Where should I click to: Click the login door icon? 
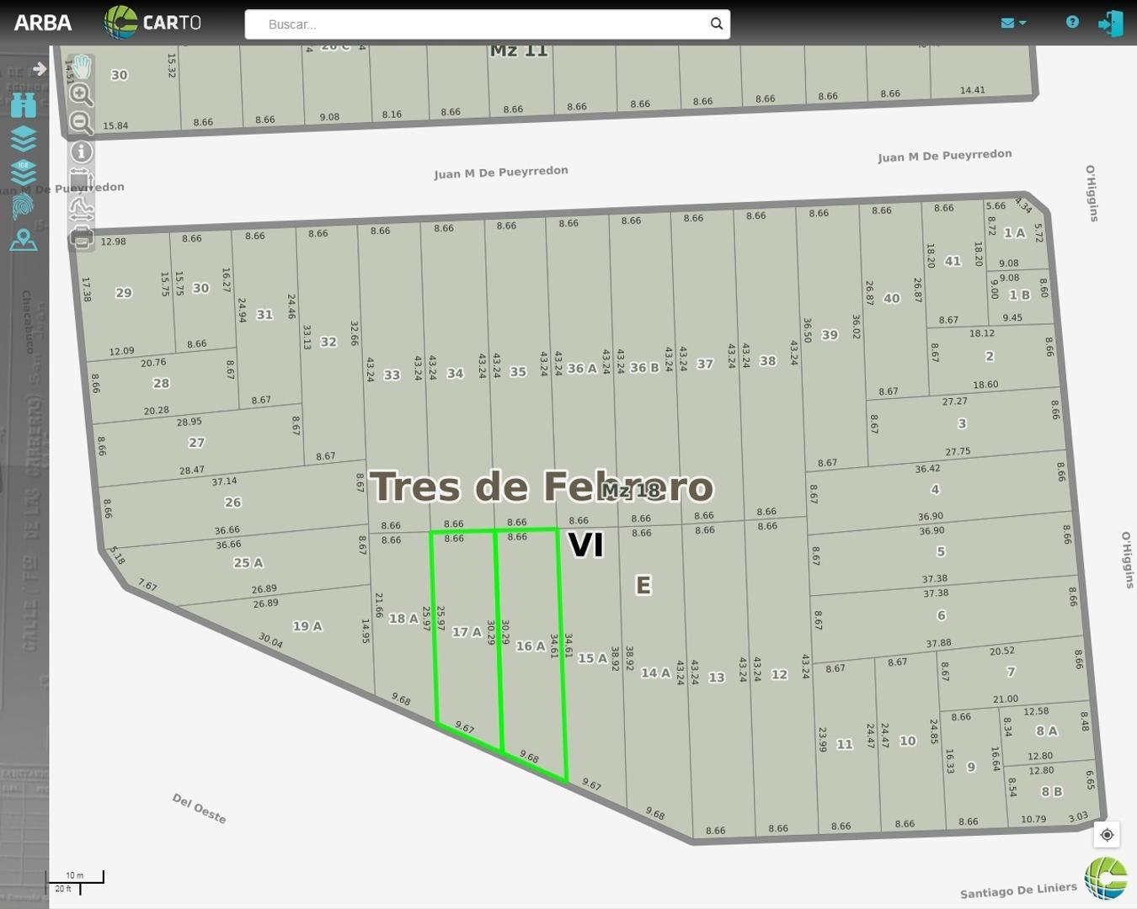pos(1110,23)
